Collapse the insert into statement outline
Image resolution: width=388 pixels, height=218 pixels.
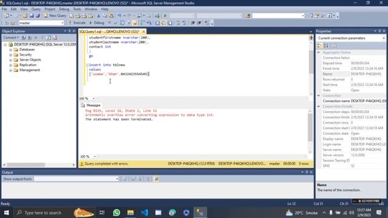point(87,65)
